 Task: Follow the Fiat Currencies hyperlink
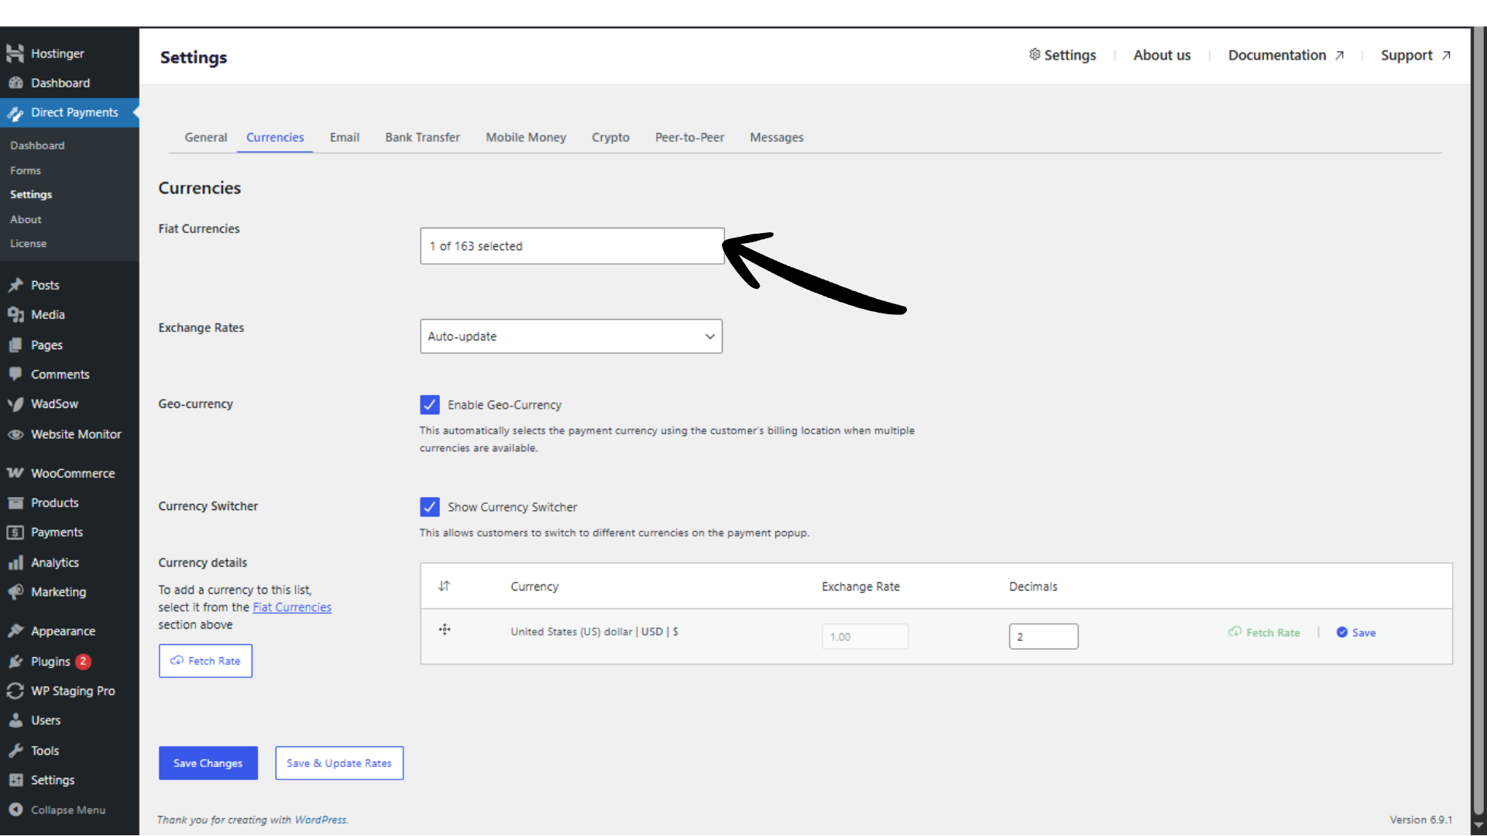point(292,608)
